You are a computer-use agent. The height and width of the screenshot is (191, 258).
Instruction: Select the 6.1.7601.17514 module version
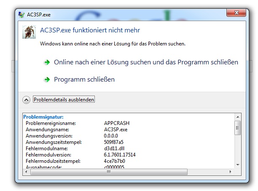click(120, 155)
